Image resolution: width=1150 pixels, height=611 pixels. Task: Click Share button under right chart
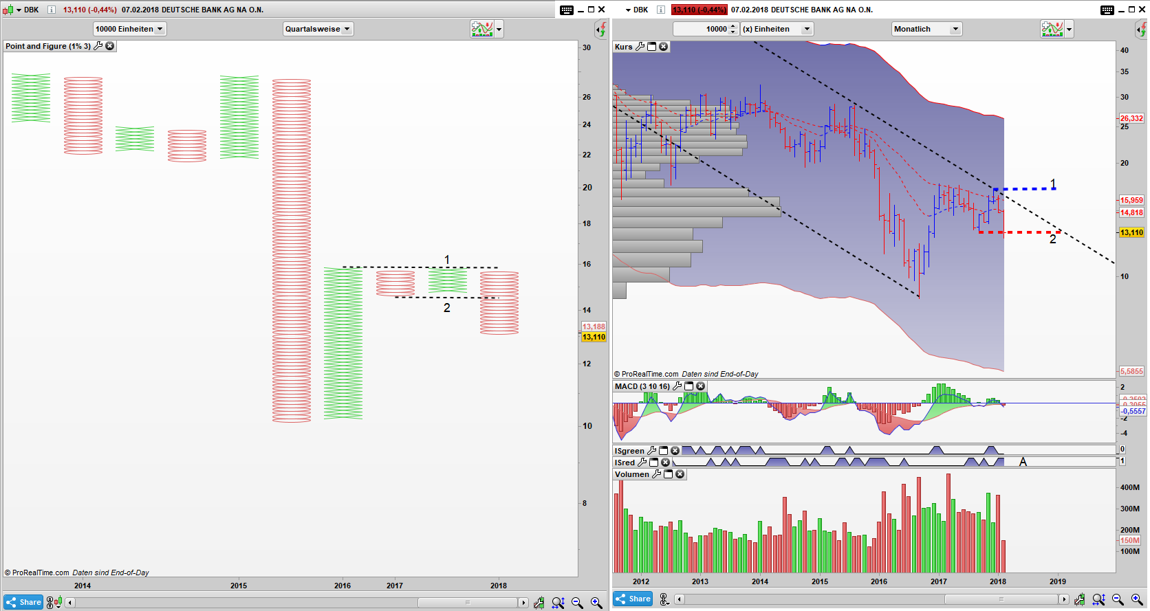[633, 599]
